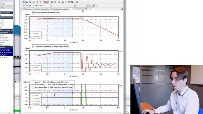Toggle the highlighted cursor-values toolbar icon
This screenshot has width=203, height=114.
[47, 2]
